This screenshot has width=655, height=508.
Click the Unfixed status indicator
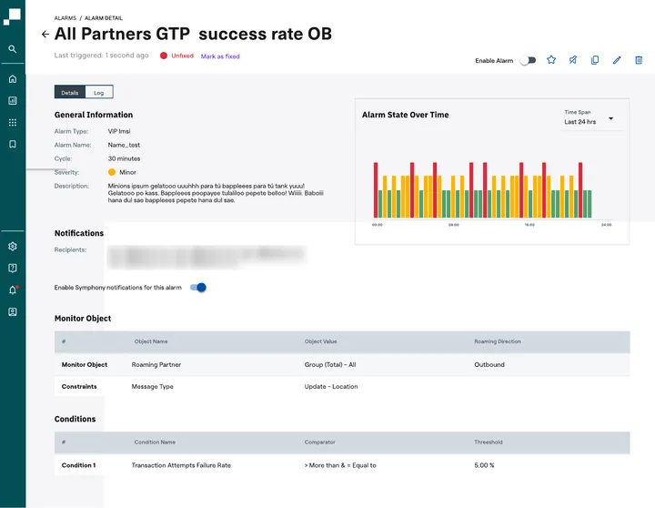tap(176, 56)
